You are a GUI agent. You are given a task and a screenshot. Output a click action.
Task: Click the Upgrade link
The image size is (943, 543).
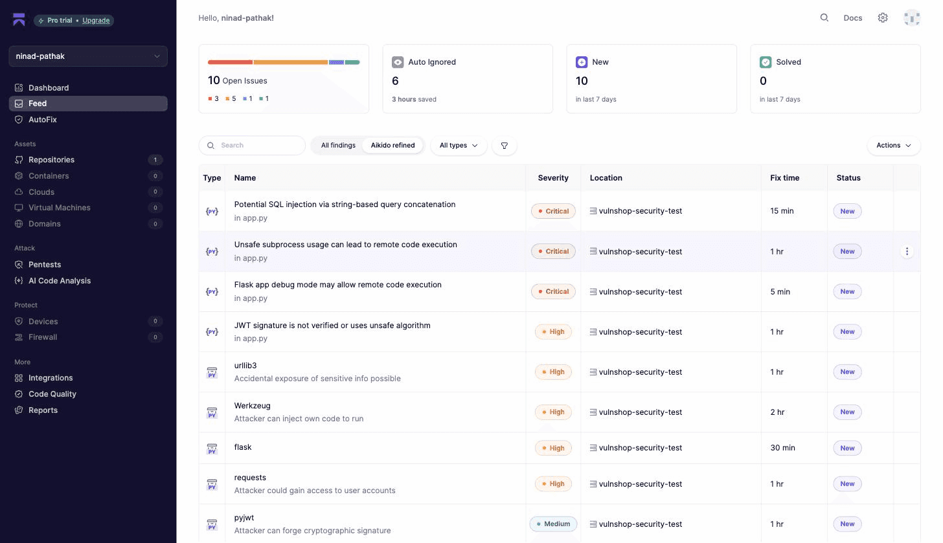[x=96, y=21]
